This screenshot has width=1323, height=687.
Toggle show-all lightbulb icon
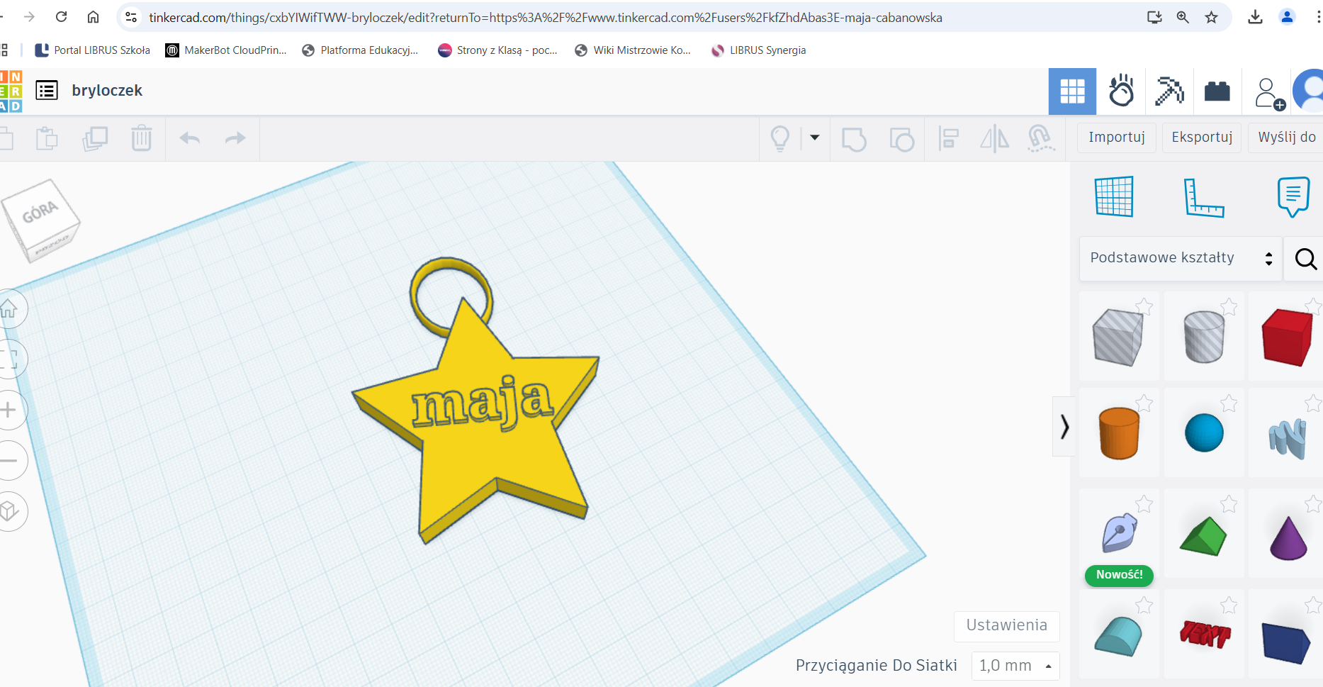coord(780,138)
